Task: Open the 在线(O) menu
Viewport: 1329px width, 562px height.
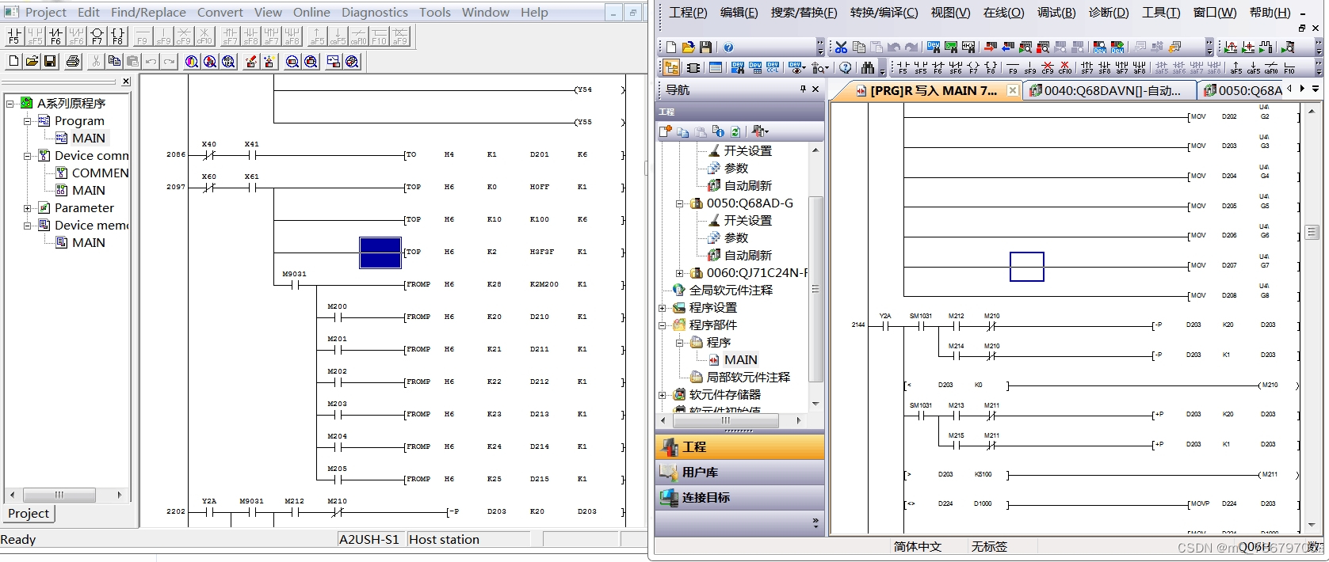Action: click(1003, 12)
